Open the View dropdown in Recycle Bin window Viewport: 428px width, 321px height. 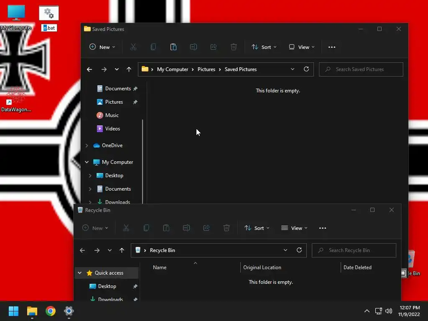coord(295,228)
